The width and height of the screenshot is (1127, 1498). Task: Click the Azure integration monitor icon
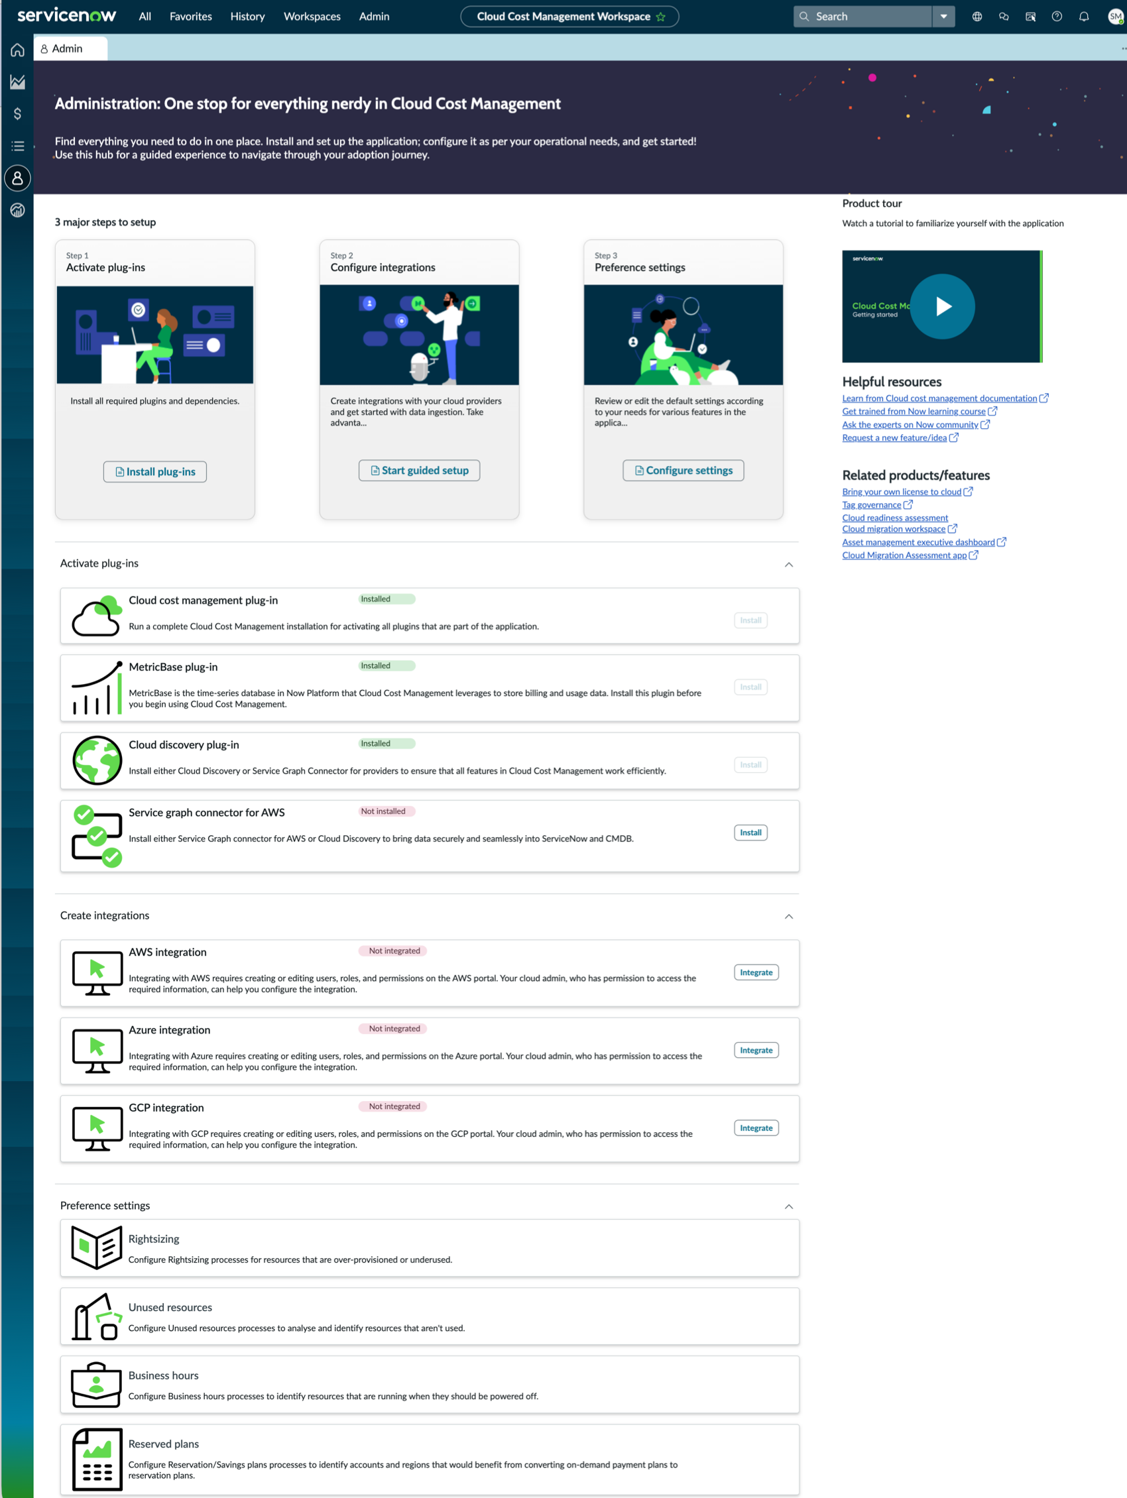pyautogui.click(x=97, y=1051)
